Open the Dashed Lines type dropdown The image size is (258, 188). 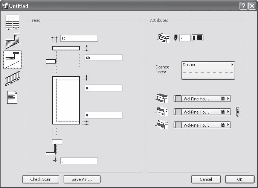[x=208, y=70]
